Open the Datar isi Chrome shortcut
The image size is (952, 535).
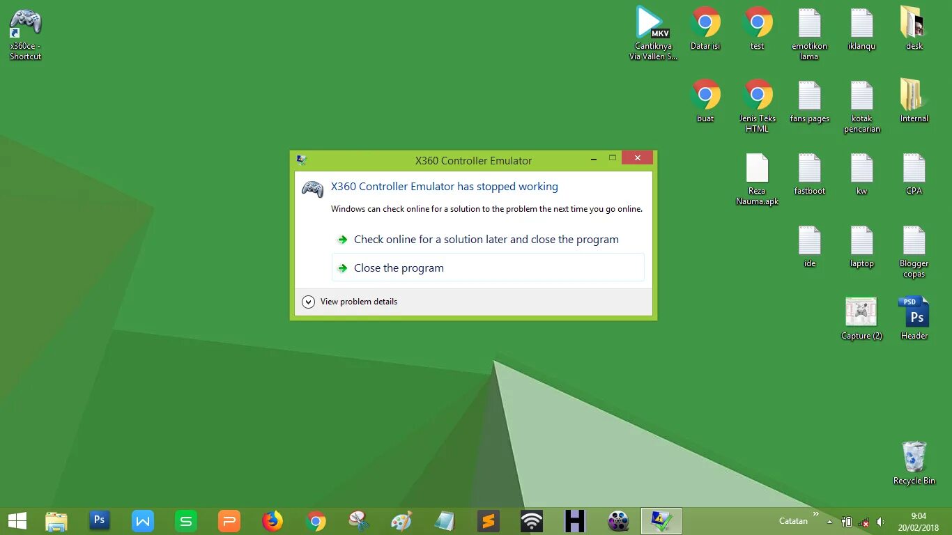(705, 29)
